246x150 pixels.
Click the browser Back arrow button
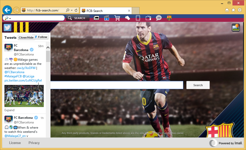point(7,10)
